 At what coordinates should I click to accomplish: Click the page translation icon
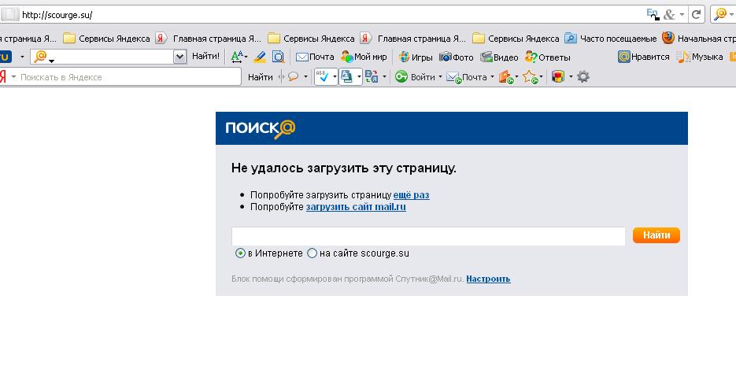tap(346, 76)
